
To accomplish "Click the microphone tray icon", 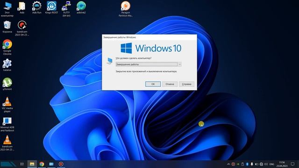I will tap(252, 164).
